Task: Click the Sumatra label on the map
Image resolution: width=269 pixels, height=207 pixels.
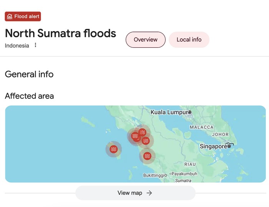Action: pyautogui.click(x=183, y=180)
